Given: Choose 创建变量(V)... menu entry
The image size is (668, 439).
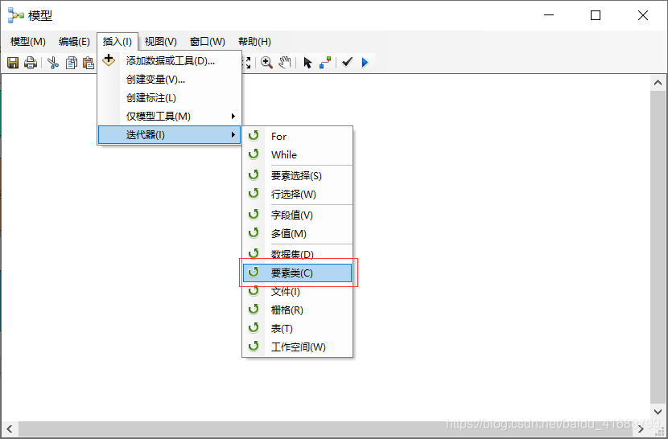Looking at the screenshot, I should [x=170, y=80].
